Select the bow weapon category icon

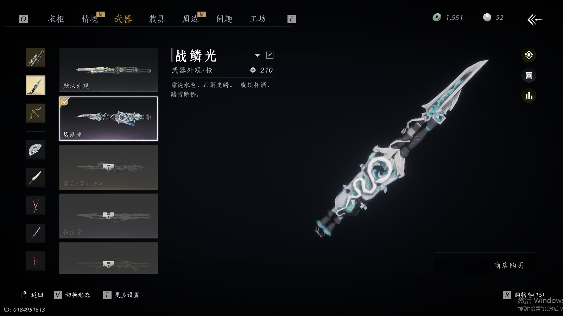[x=35, y=113]
